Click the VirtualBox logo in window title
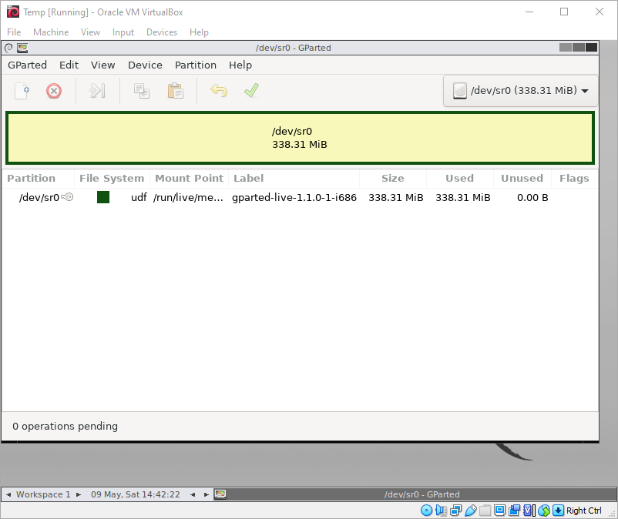 pyautogui.click(x=13, y=12)
